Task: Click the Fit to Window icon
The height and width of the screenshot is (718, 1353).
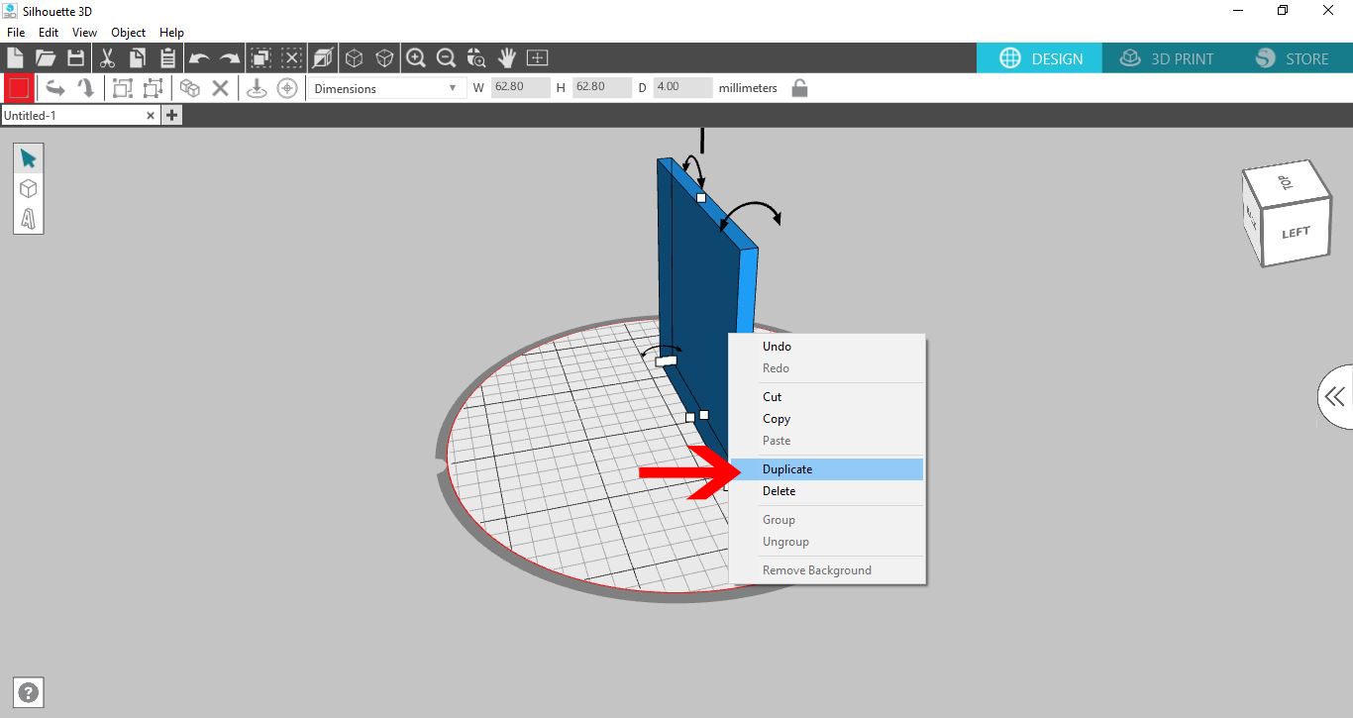Action: (x=538, y=57)
